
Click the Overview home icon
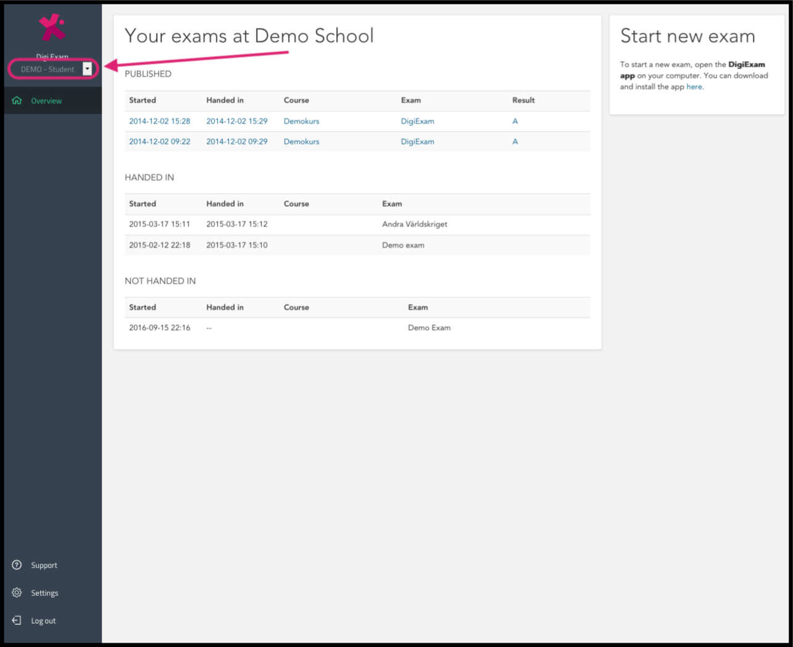click(x=17, y=101)
